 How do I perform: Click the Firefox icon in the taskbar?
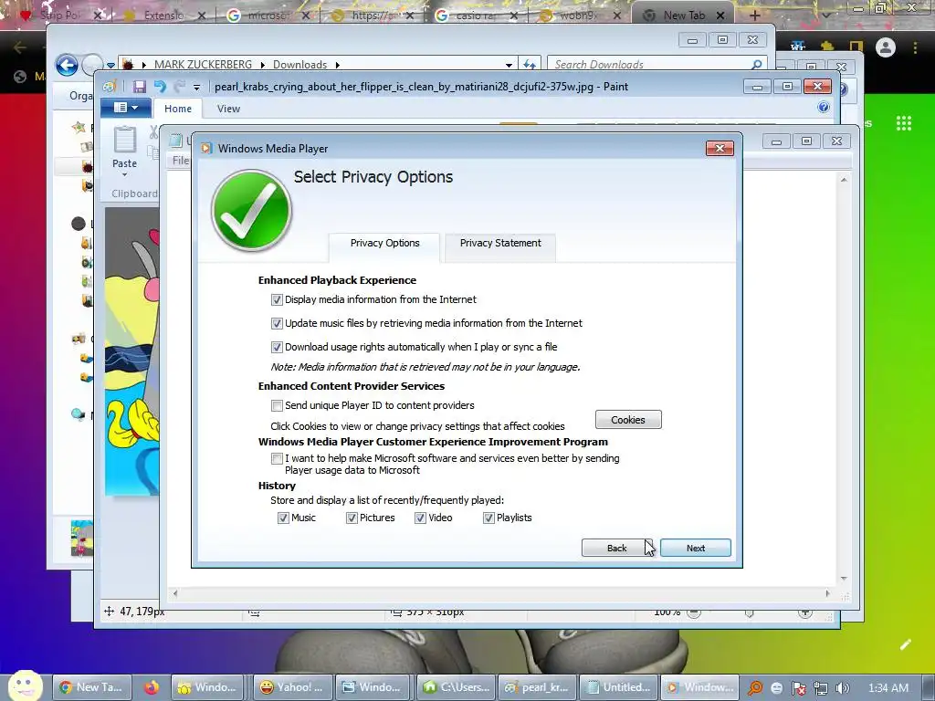152,687
